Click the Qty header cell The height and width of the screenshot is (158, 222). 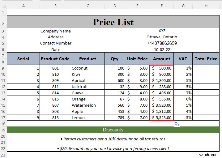point(115,59)
